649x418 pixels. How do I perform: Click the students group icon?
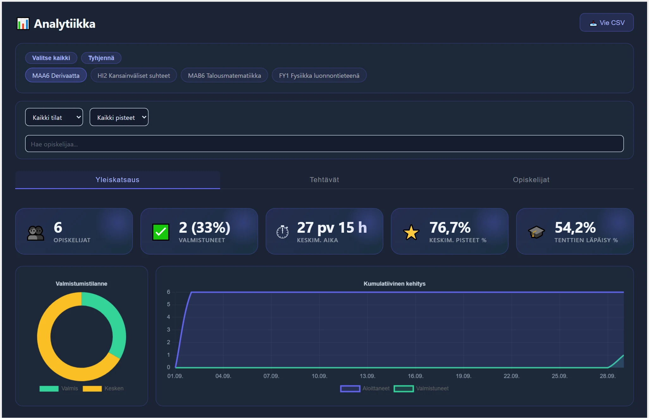point(35,233)
